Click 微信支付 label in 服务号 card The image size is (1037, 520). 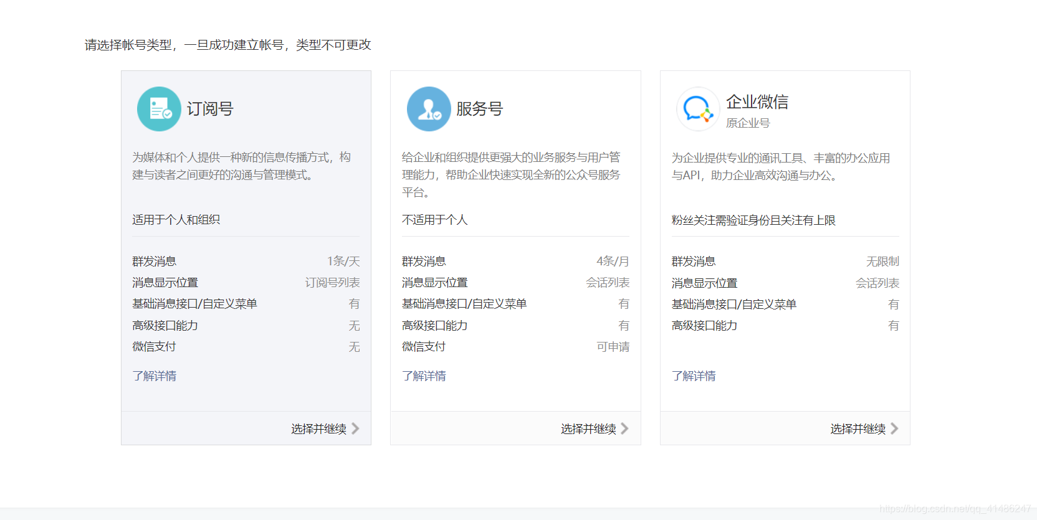[x=424, y=347]
